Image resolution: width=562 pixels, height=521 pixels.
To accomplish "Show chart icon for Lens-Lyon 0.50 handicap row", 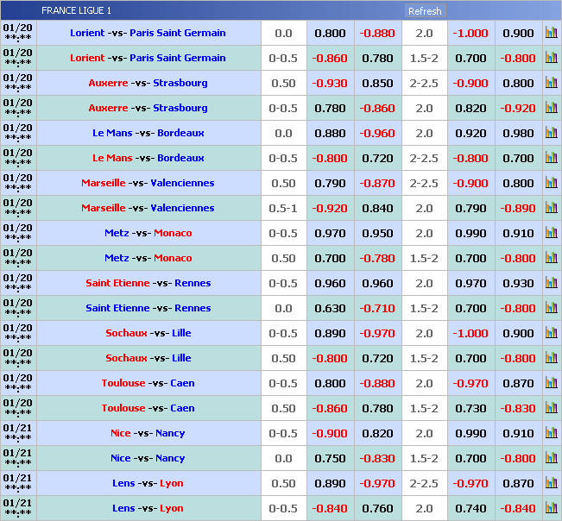I will [551, 484].
